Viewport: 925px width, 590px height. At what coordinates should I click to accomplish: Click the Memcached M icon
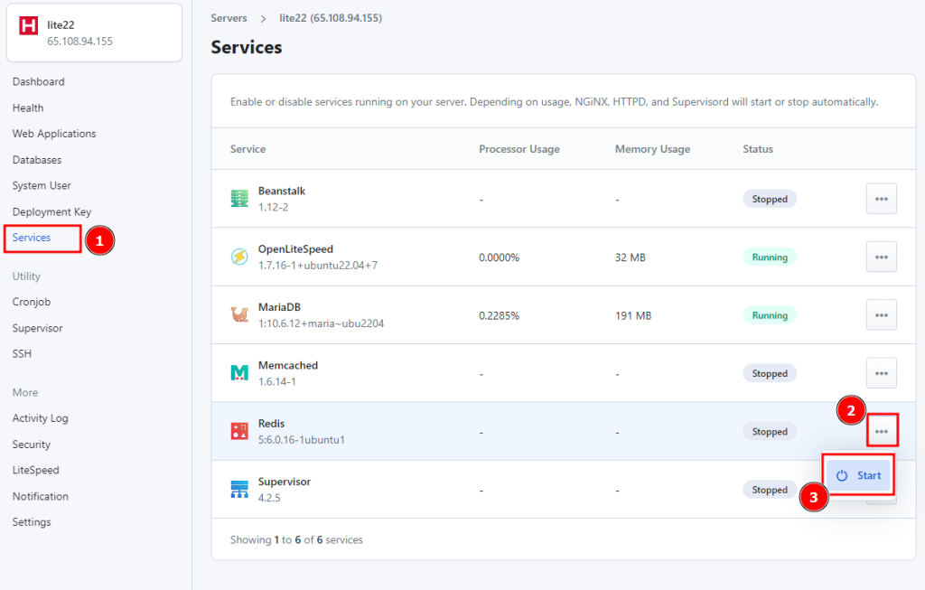(x=239, y=373)
